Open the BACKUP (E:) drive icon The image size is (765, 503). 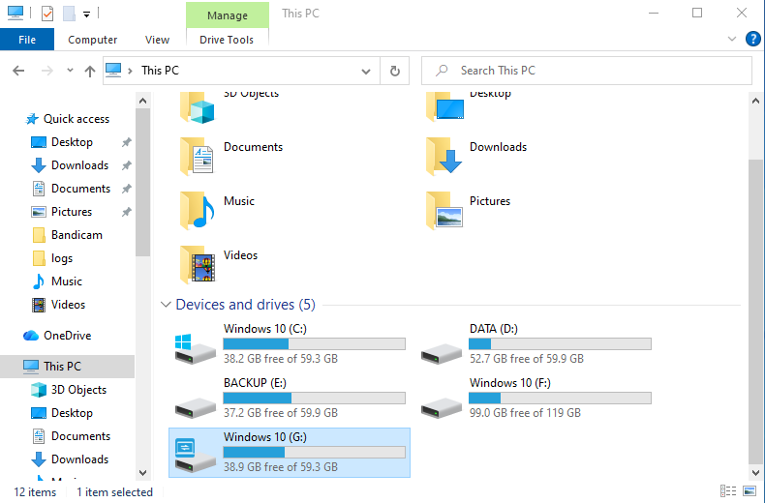196,407
